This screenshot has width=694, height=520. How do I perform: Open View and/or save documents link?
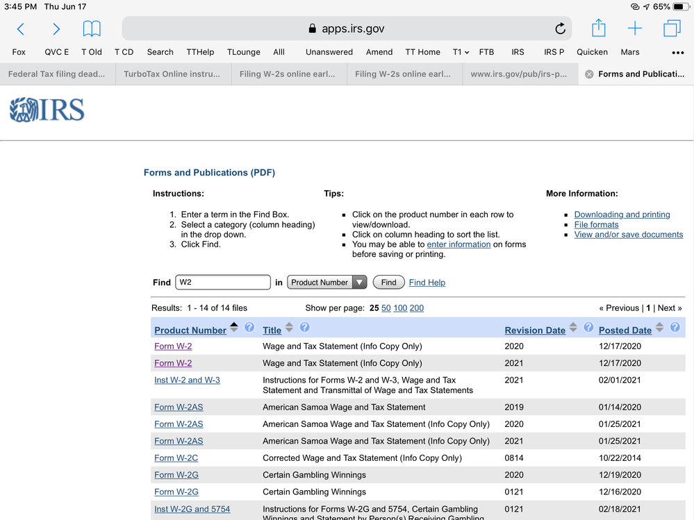tap(629, 235)
